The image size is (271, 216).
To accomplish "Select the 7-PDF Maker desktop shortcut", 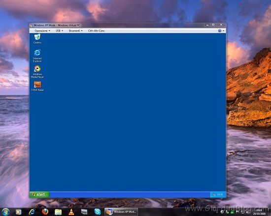I will pyautogui.click(x=37, y=86).
